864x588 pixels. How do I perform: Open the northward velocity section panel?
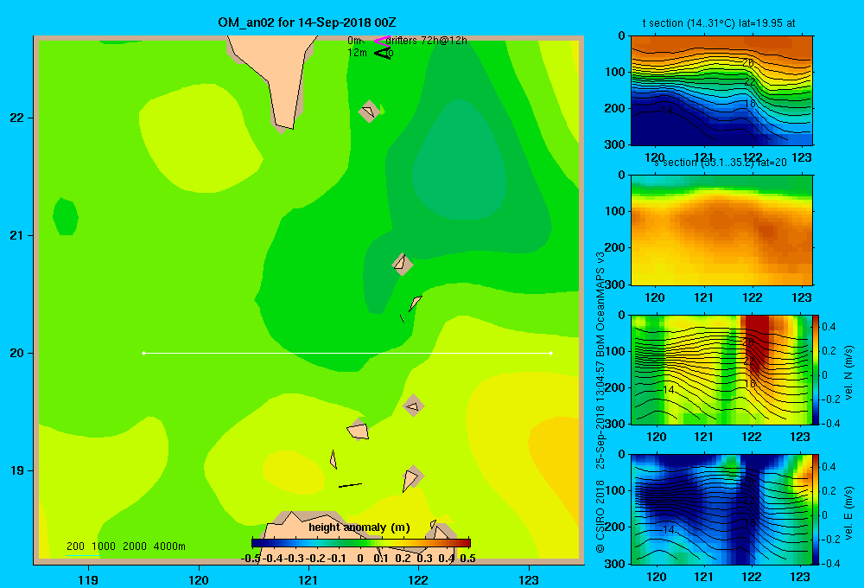pos(721,369)
